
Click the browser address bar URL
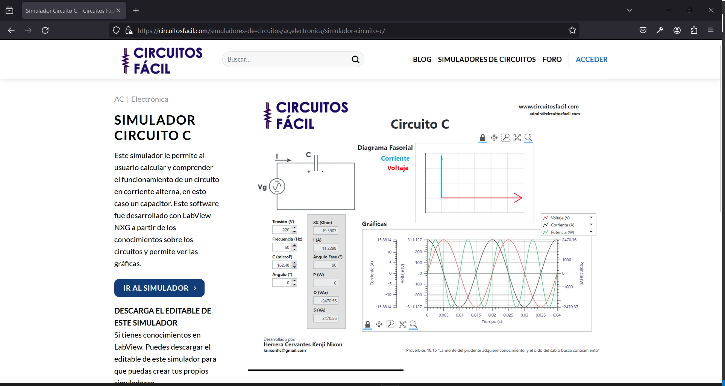261,31
